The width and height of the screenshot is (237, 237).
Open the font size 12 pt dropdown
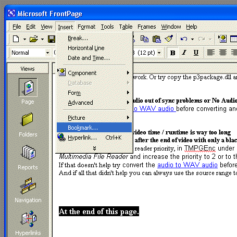159,53
